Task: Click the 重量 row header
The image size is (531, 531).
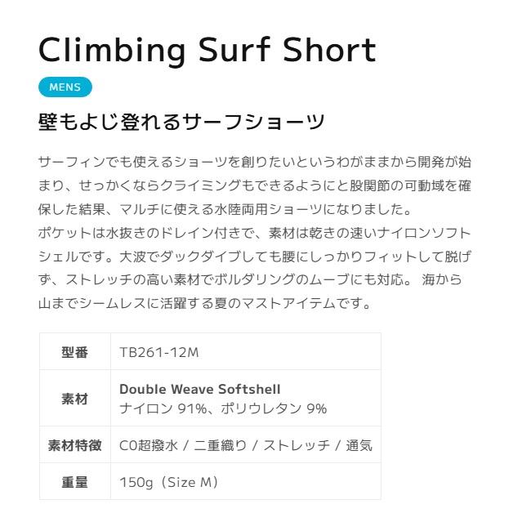Action: click(74, 482)
